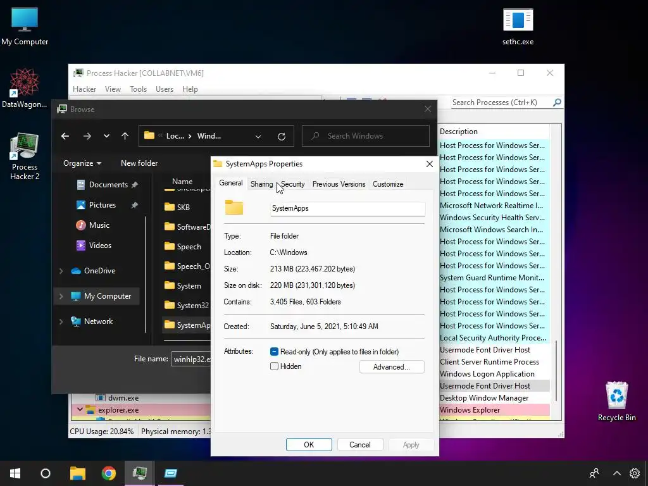Launch Google Chrome from the taskbar
Image resolution: width=648 pixels, height=486 pixels.
109,473
